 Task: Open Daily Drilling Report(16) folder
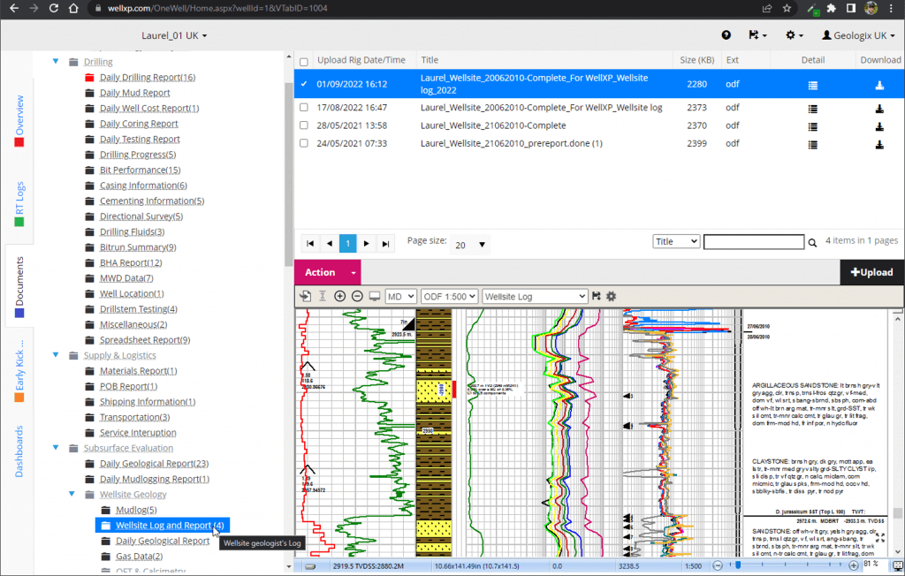pos(148,78)
